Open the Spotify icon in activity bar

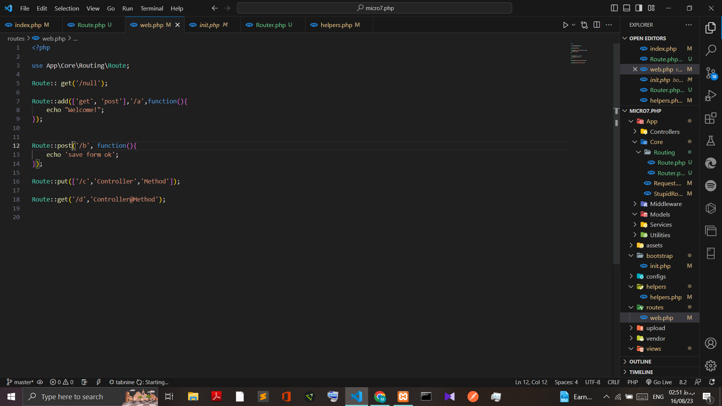tap(710, 186)
